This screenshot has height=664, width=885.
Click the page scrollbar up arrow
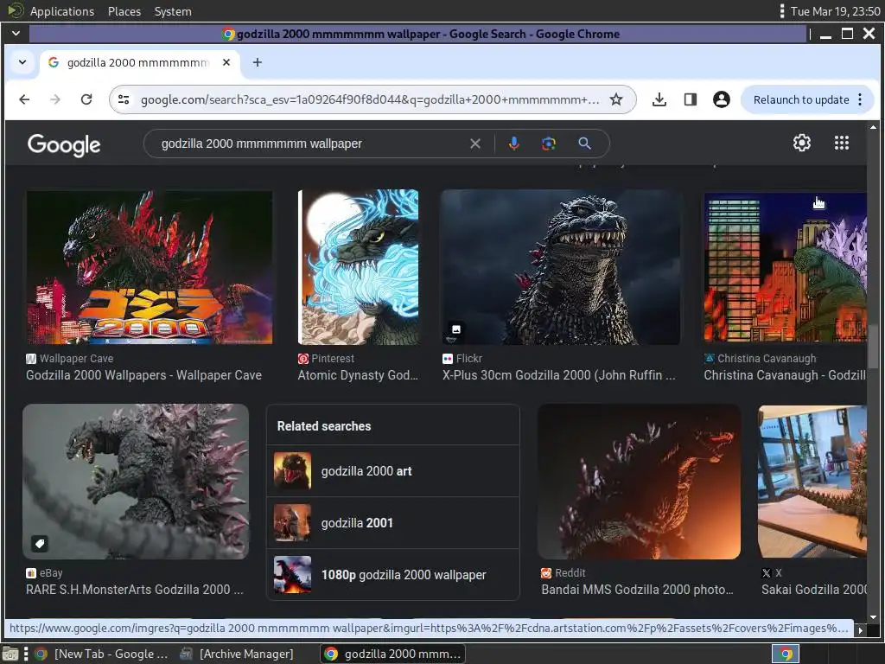pyautogui.click(x=873, y=127)
